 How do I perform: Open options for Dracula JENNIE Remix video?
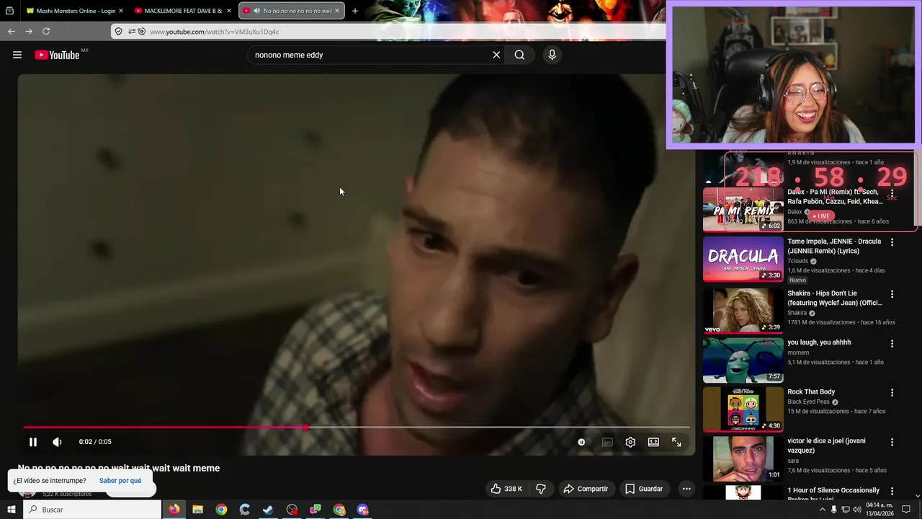pyautogui.click(x=892, y=242)
